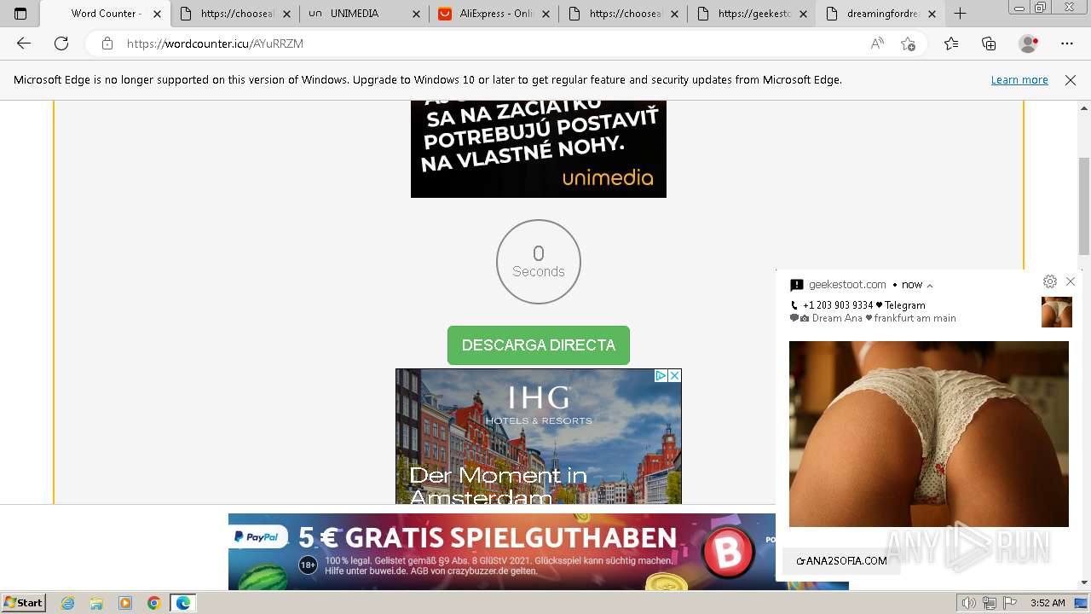Close the AliExpress tab
This screenshot has height=614, width=1091.
point(545,14)
